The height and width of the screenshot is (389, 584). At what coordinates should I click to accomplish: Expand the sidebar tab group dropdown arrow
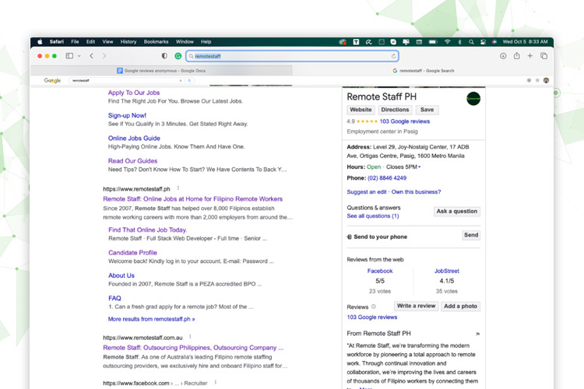coord(79,56)
